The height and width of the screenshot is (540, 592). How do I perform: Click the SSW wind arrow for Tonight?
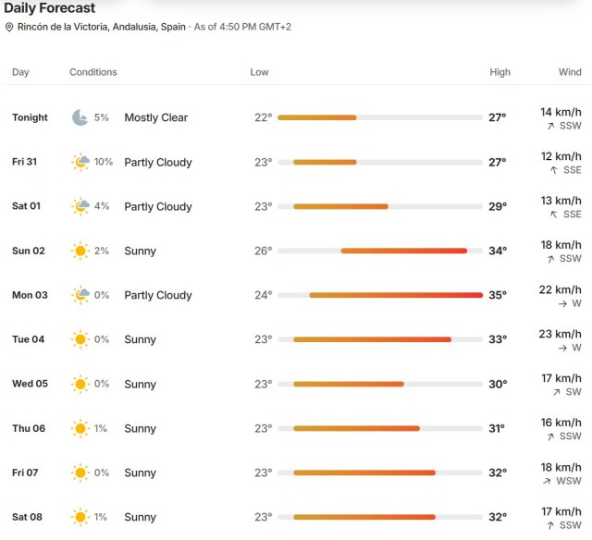tap(551, 126)
